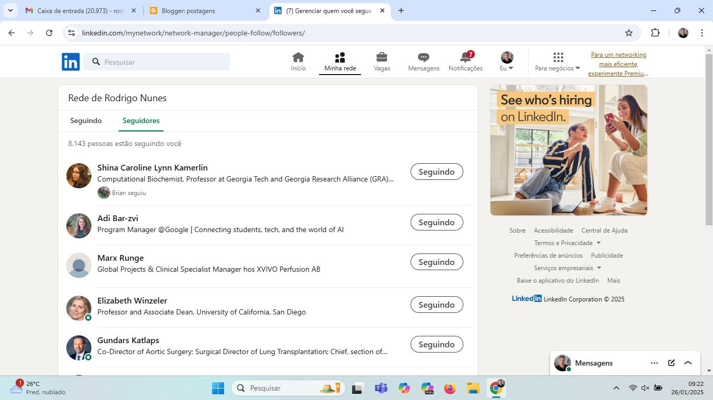Click the 'Brian seguiu' mutual follower text
Screen dimensions: 713x400
[129, 193]
